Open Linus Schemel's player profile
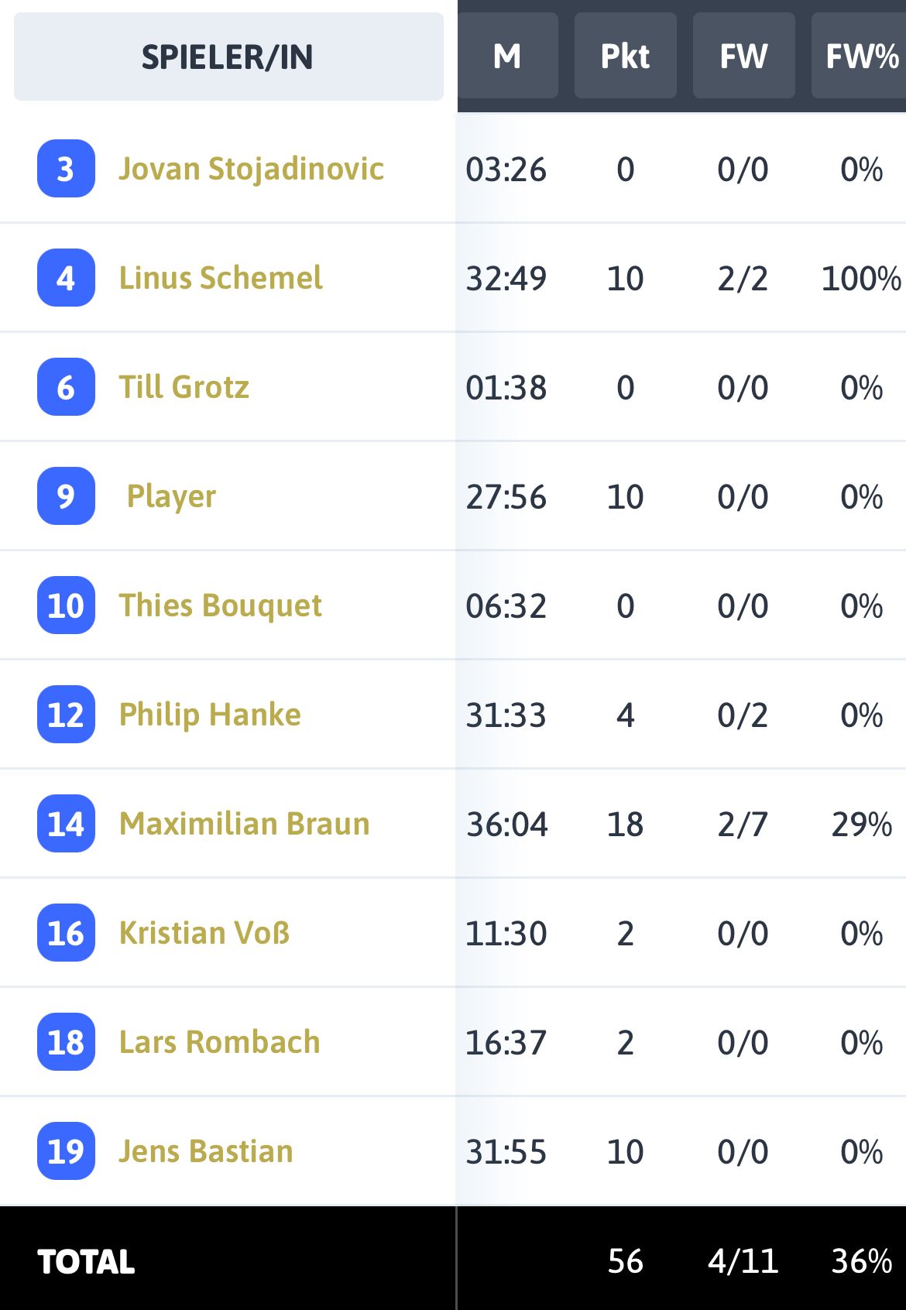 click(221, 278)
